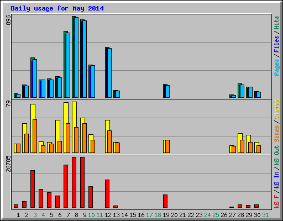Image resolution: width=283 pixels, height=221 pixels.
Task: Click day 13 on the x-axis
Action: (x=116, y=215)
